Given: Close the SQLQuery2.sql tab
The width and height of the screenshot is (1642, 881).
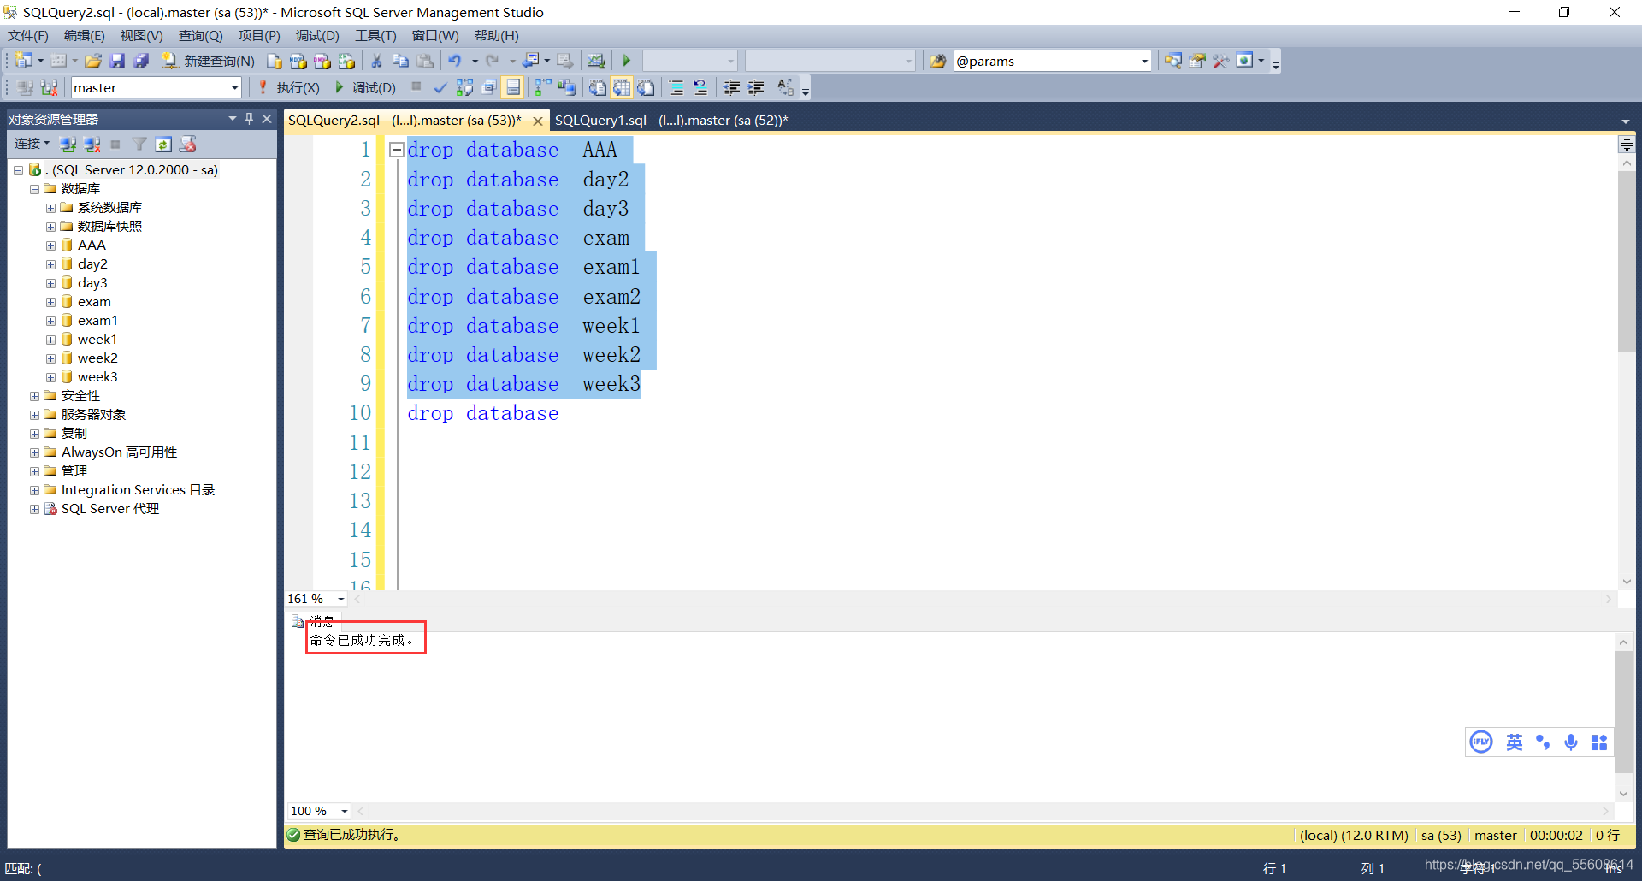Looking at the screenshot, I should pos(538,121).
